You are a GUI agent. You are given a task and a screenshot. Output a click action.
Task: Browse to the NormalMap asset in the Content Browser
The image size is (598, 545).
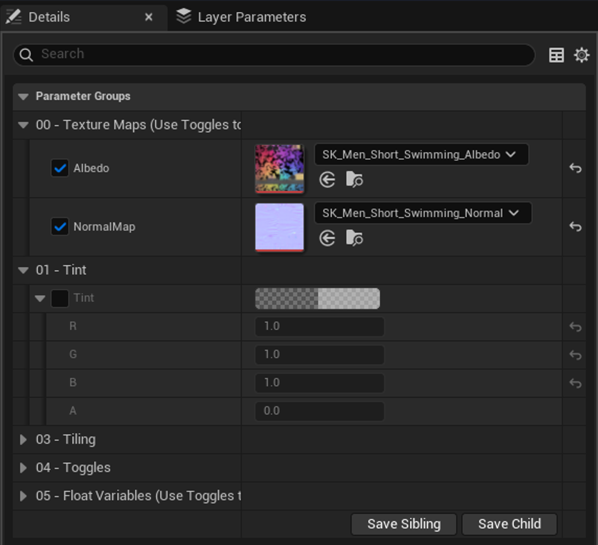(x=354, y=239)
